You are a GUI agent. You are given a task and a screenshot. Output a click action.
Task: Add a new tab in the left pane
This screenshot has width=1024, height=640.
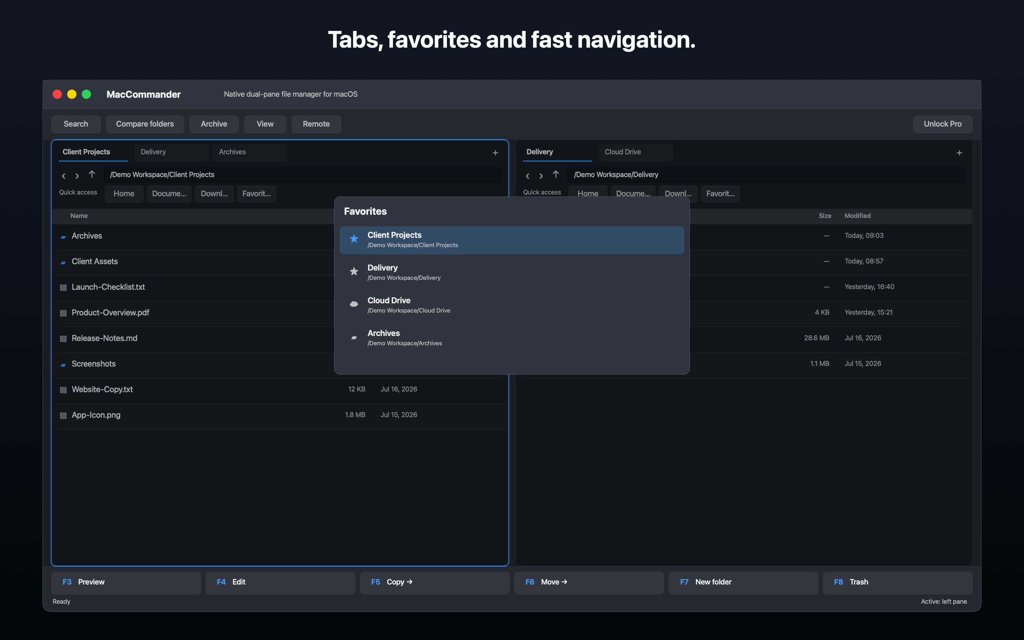pyautogui.click(x=495, y=153)
